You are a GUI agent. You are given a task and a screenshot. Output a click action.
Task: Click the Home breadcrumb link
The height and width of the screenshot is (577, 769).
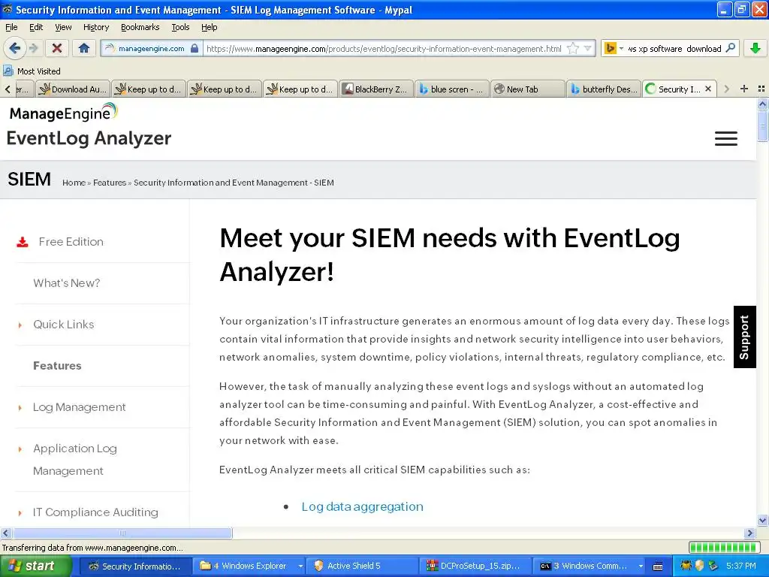pyautogui.click(x=74, y=183)
